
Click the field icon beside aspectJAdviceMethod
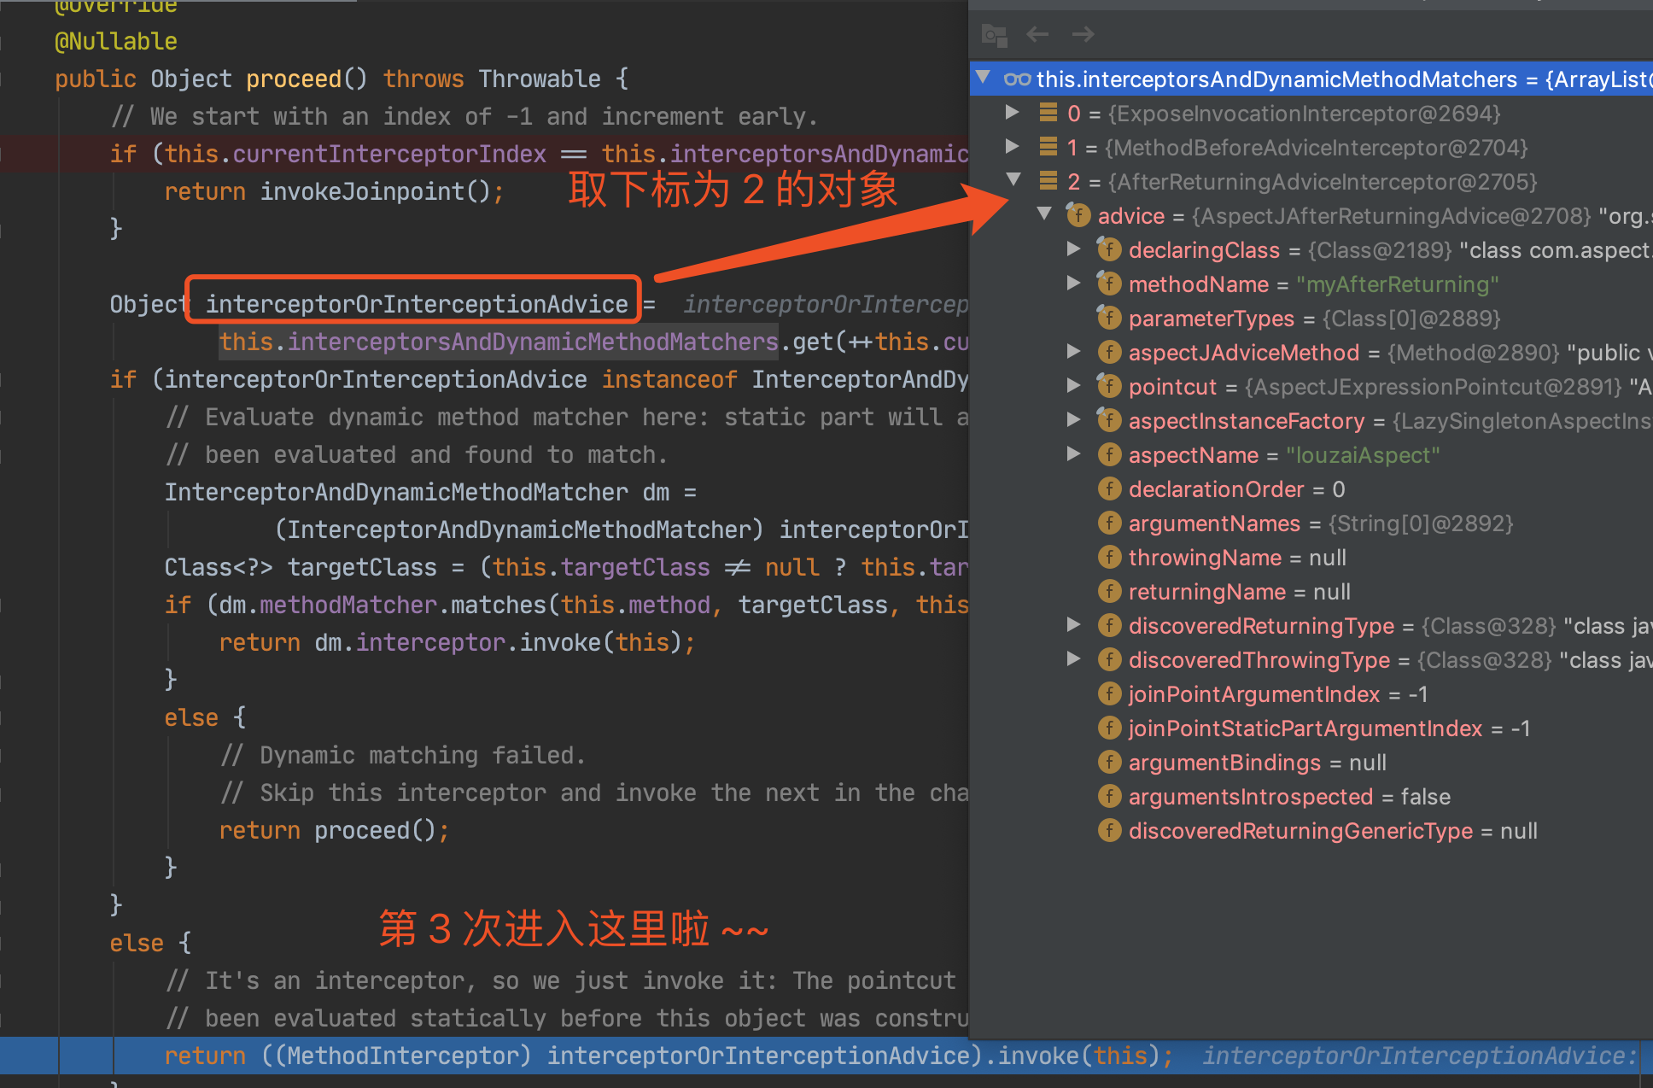pyautogui.click(x=1109, y=352)
